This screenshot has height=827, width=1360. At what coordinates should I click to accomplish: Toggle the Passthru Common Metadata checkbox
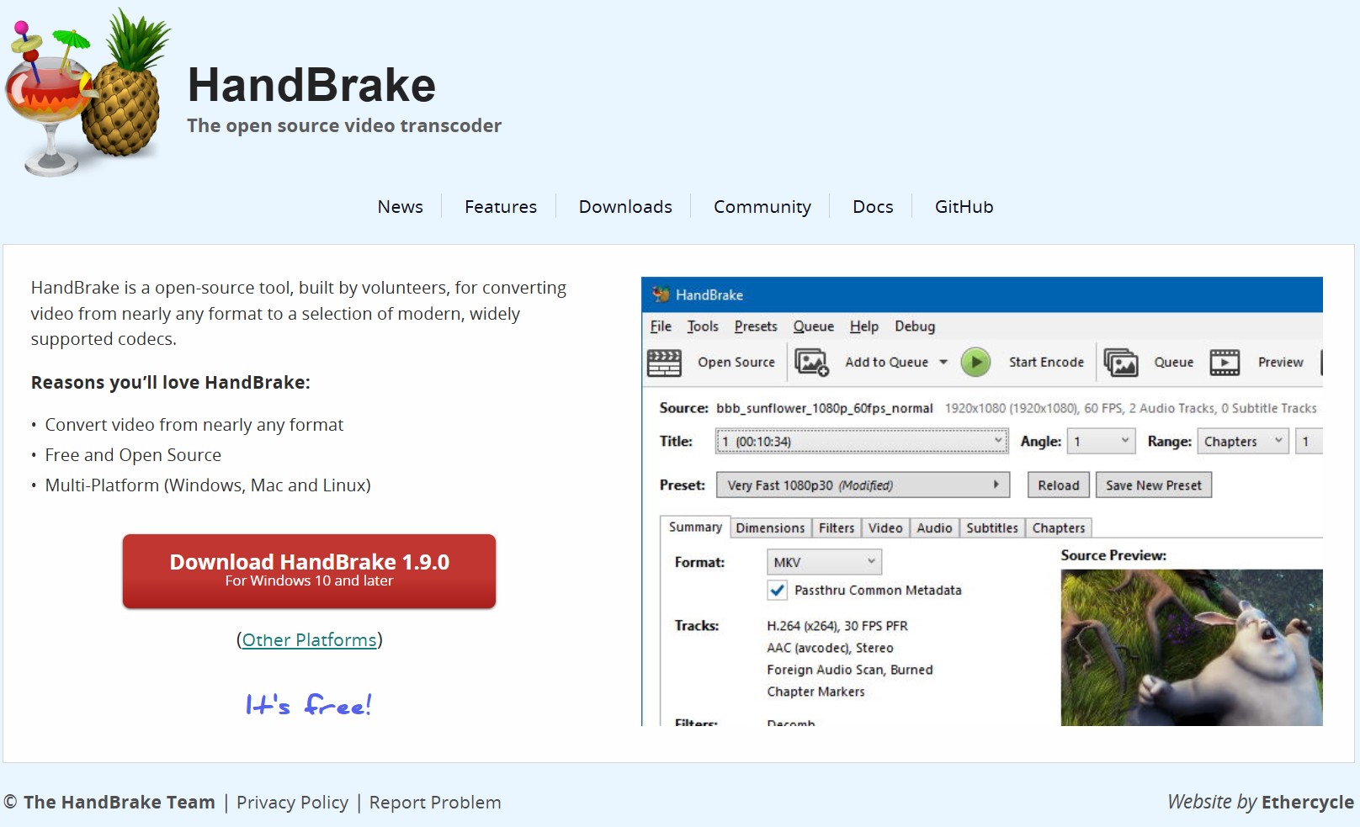coord(777,591)
